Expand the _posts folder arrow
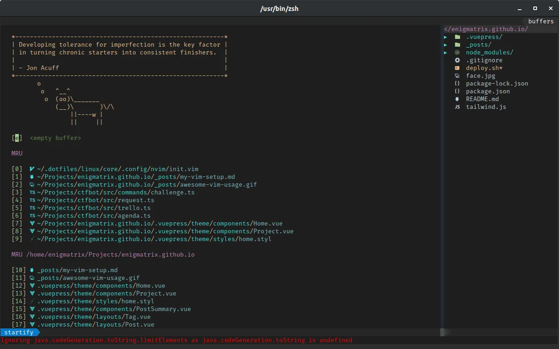The height and width of the screenshot is (349, 559). pyautogui.click(x=445, y=44)
